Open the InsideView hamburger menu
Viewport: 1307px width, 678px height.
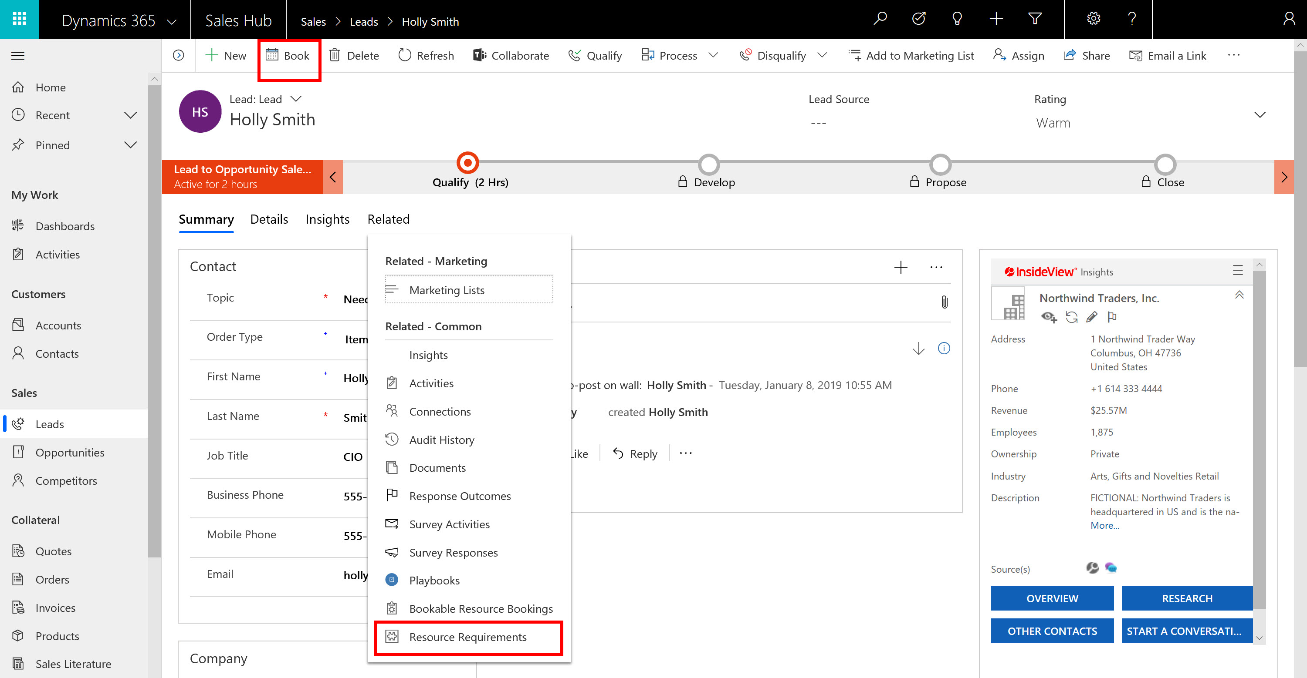pos(1237,271)
